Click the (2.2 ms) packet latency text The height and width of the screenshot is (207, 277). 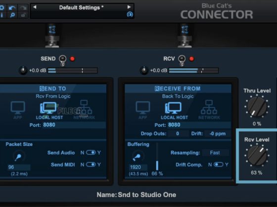(19, 174)
